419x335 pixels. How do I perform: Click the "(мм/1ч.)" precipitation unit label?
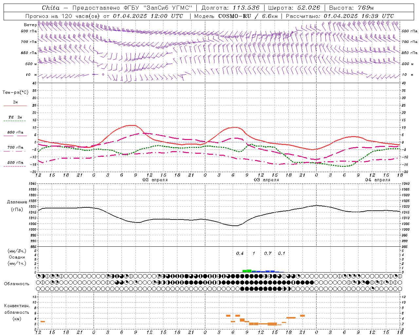coord(17,263)
